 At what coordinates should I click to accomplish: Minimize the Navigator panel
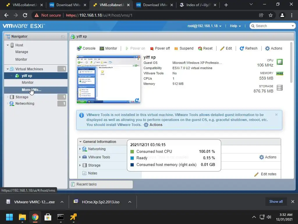click(x=63, y=36)
